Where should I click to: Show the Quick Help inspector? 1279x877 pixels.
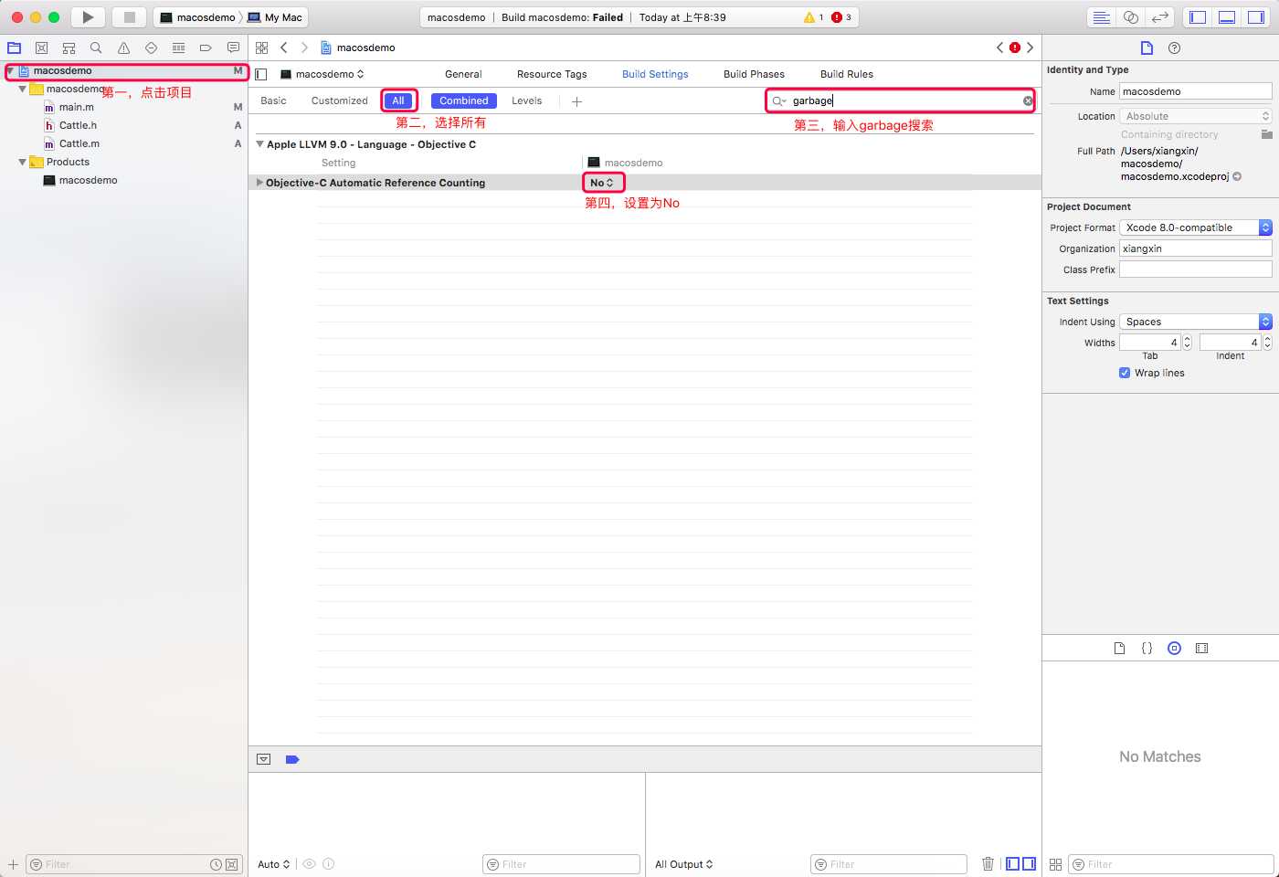(1175, 48)
